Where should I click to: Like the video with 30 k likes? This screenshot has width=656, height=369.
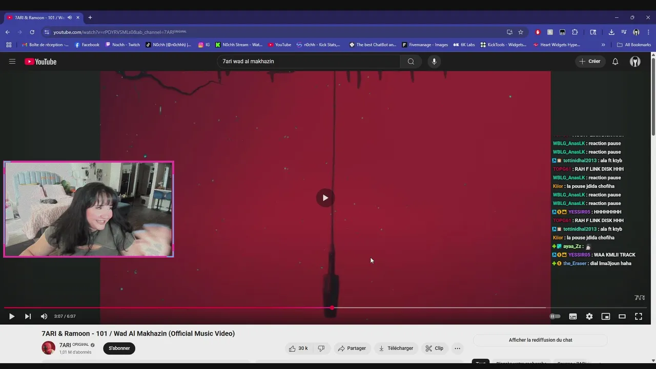[x=298, y=348]
